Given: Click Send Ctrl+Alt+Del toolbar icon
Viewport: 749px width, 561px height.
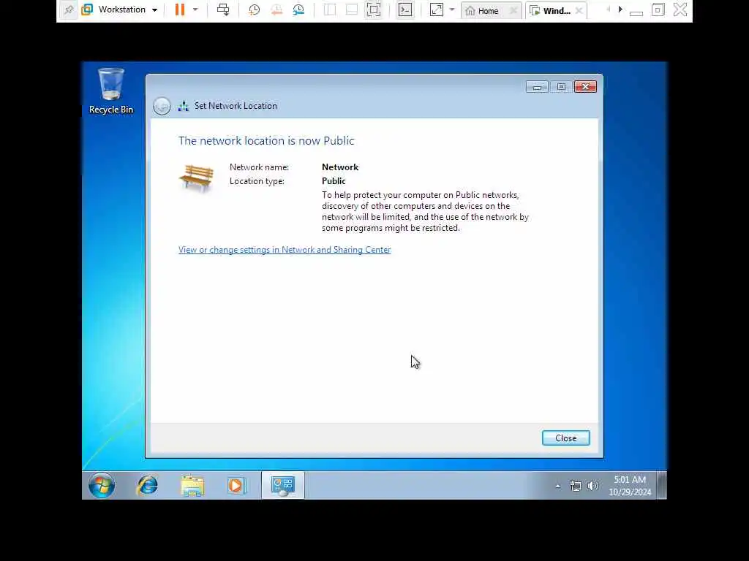Looking at the screenshot, I should coord(223,9).
